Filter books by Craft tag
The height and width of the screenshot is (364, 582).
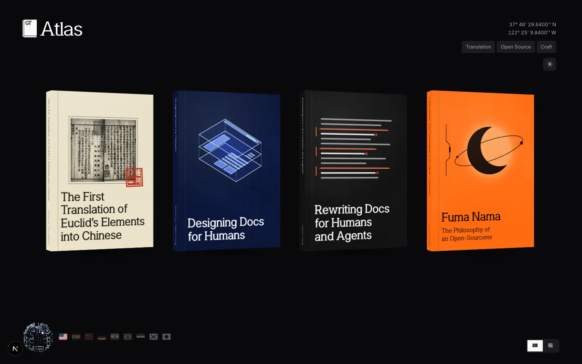pos(546,47)
